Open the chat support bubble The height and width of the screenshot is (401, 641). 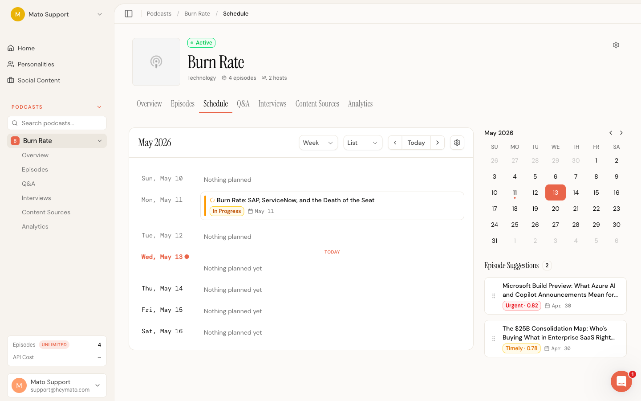(621, 381)
